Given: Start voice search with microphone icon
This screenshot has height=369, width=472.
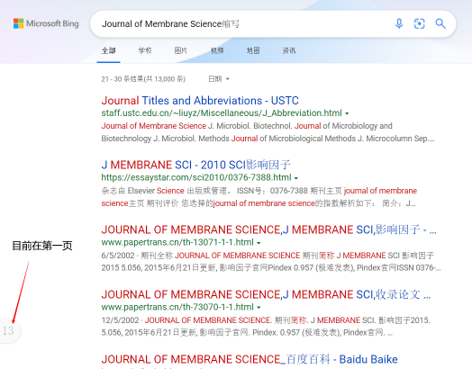Looking at the screenshot, I should 399,23.
